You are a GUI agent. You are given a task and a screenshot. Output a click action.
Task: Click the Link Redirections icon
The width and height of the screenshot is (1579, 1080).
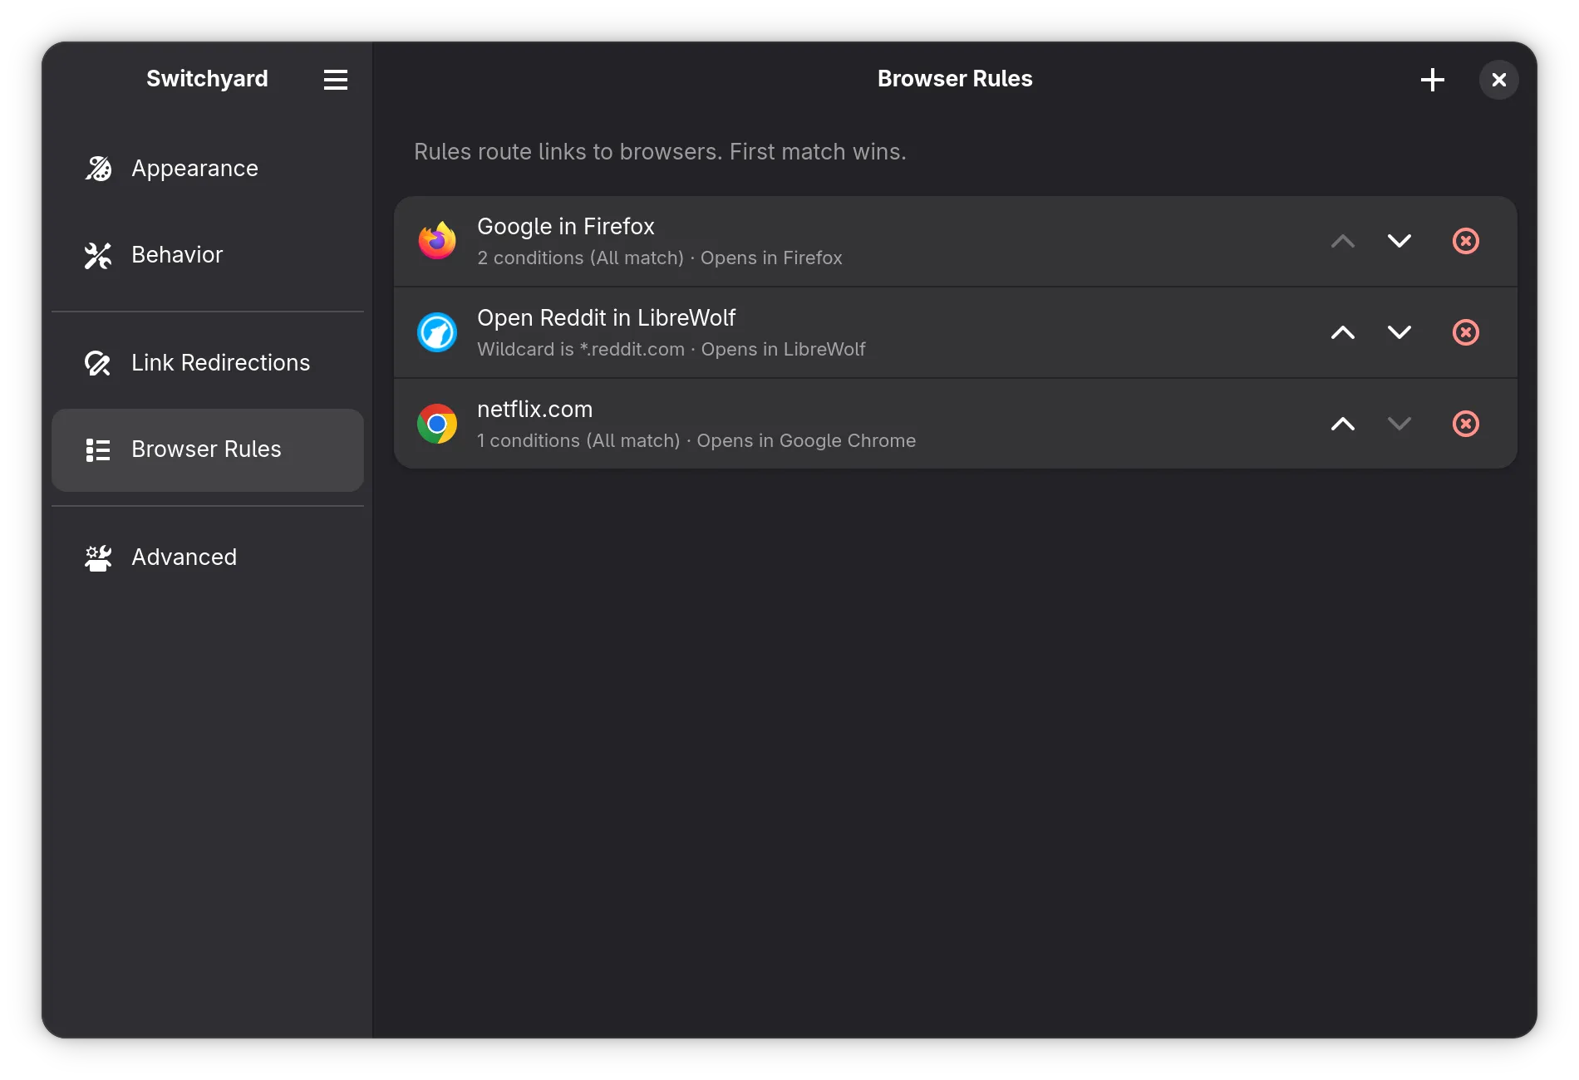coord(98,363)
